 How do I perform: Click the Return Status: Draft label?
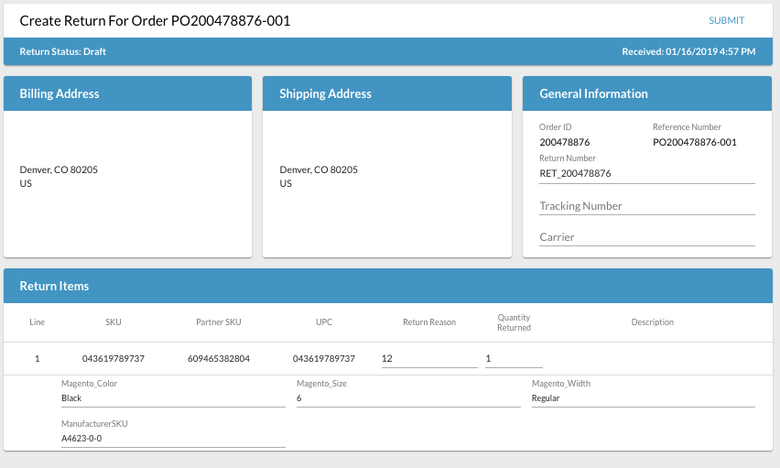point(62,51)
